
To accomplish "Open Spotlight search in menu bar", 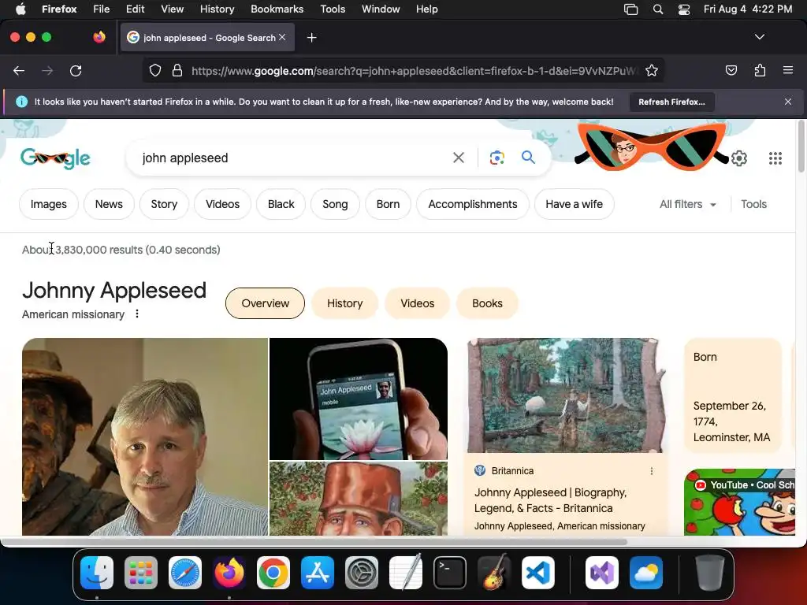I will [658, 9].
